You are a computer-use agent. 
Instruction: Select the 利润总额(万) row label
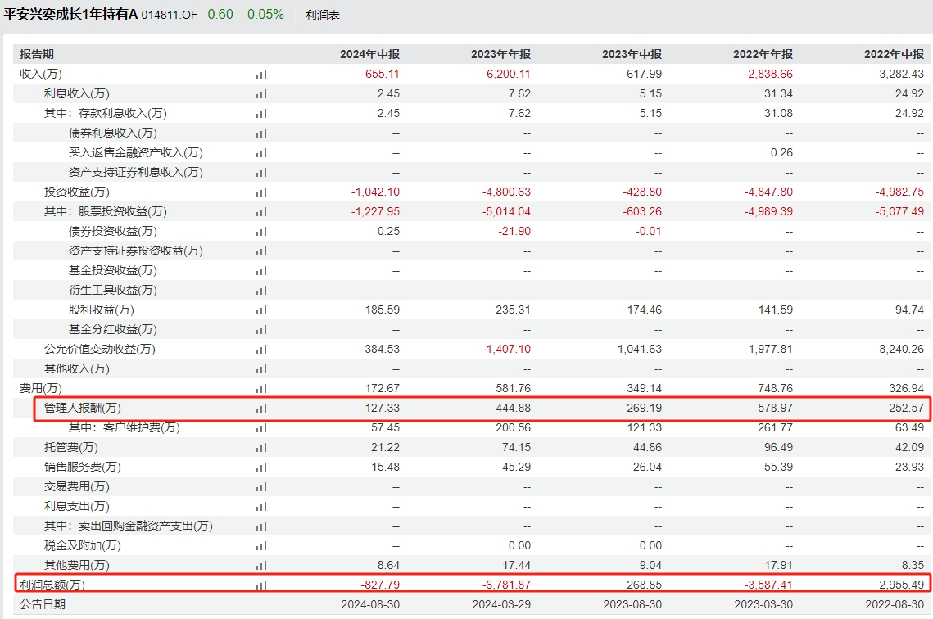[52, 585]
